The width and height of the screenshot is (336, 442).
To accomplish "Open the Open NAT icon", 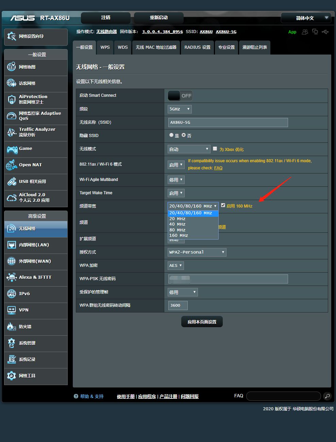I will [x=12, y=165].
